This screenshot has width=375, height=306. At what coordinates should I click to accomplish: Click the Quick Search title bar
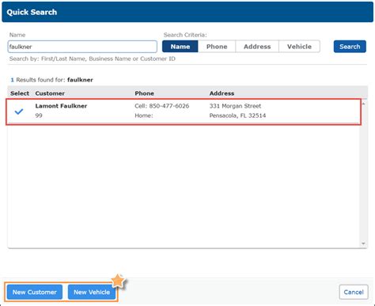[187, 12]
